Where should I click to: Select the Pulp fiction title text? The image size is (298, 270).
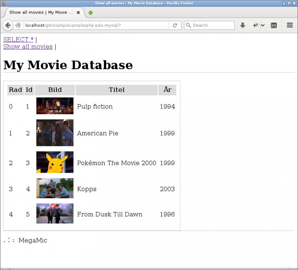[x=95, y=107]
